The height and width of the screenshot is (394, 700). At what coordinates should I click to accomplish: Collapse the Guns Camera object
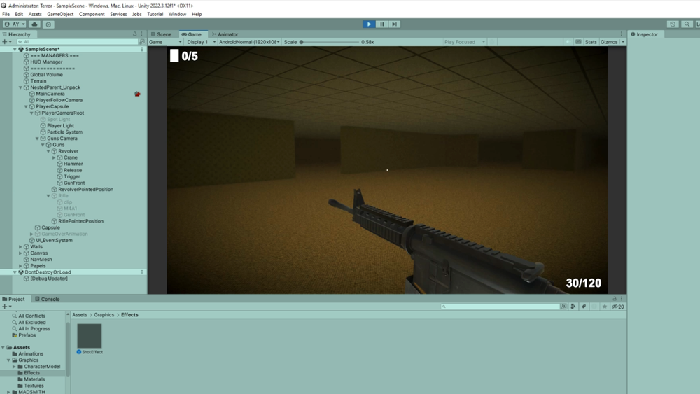point(37,139)
